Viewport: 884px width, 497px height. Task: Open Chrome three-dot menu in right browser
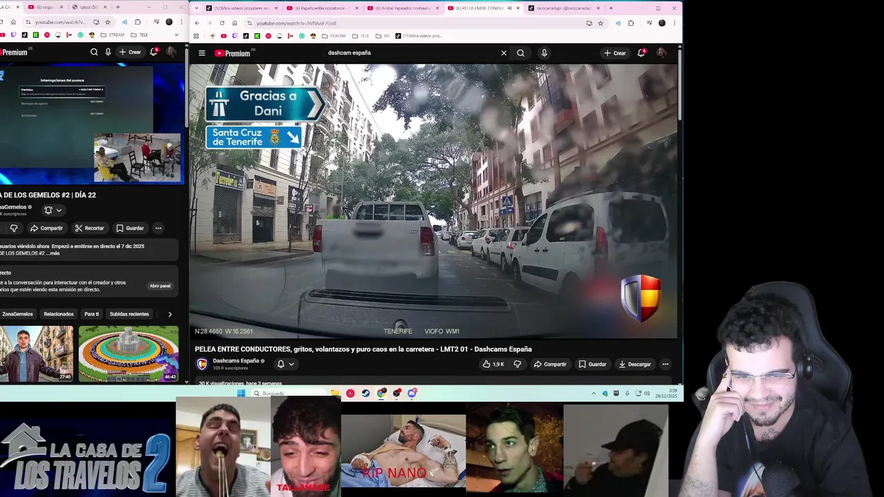click(x=674, y=23)
